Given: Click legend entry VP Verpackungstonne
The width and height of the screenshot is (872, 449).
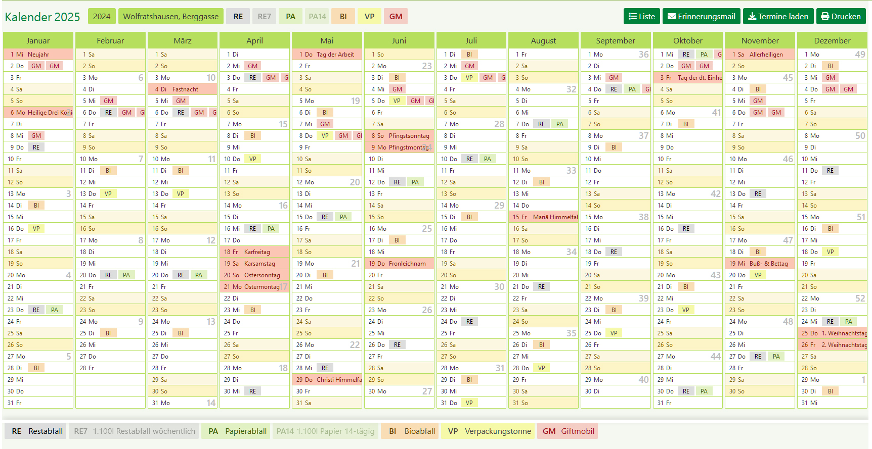Looking at the screenshot, I should click(488, 431).
